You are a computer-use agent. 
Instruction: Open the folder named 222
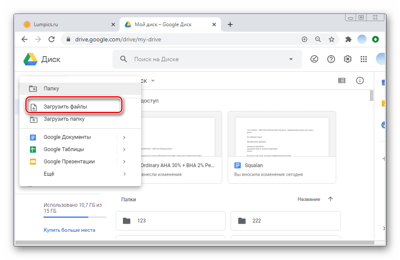click(286, 221)
